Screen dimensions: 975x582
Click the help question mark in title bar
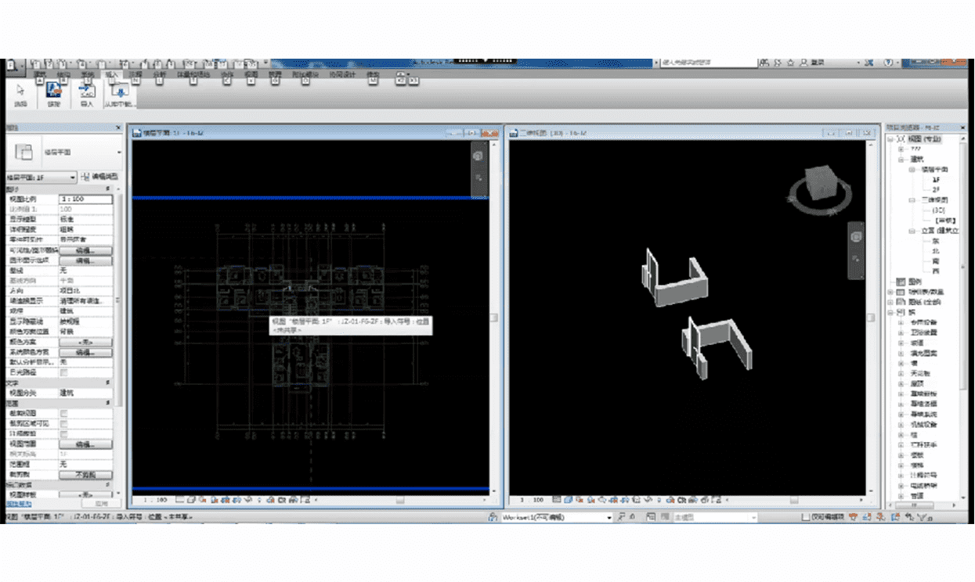888,63
